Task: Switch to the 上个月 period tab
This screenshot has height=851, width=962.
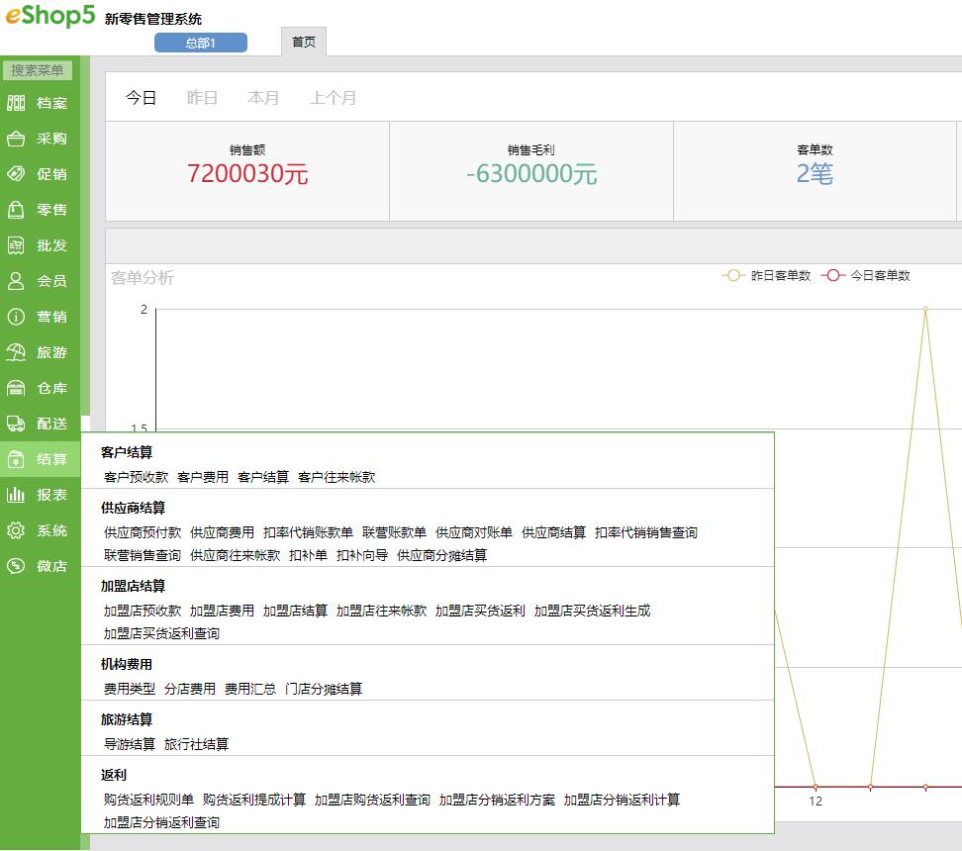Action: click(334, 98)
